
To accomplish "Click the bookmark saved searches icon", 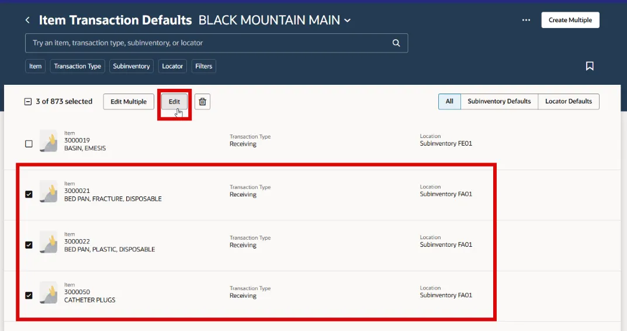I will (590, 66).
